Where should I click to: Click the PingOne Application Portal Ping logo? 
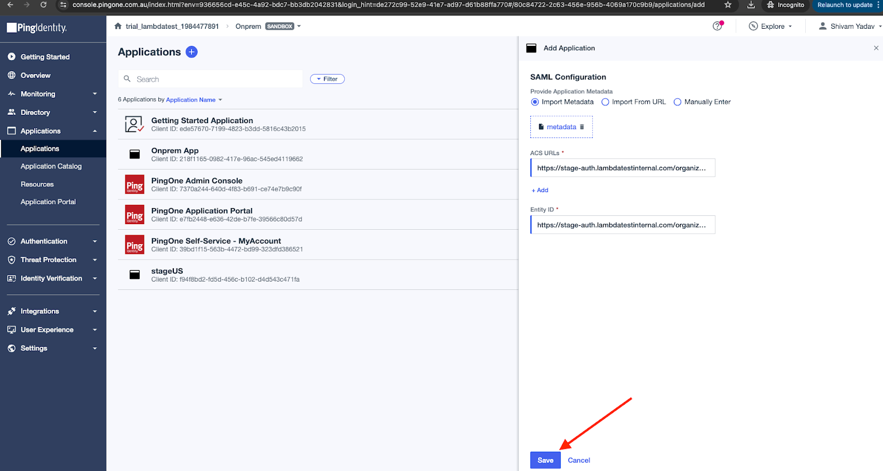[135, 215]
